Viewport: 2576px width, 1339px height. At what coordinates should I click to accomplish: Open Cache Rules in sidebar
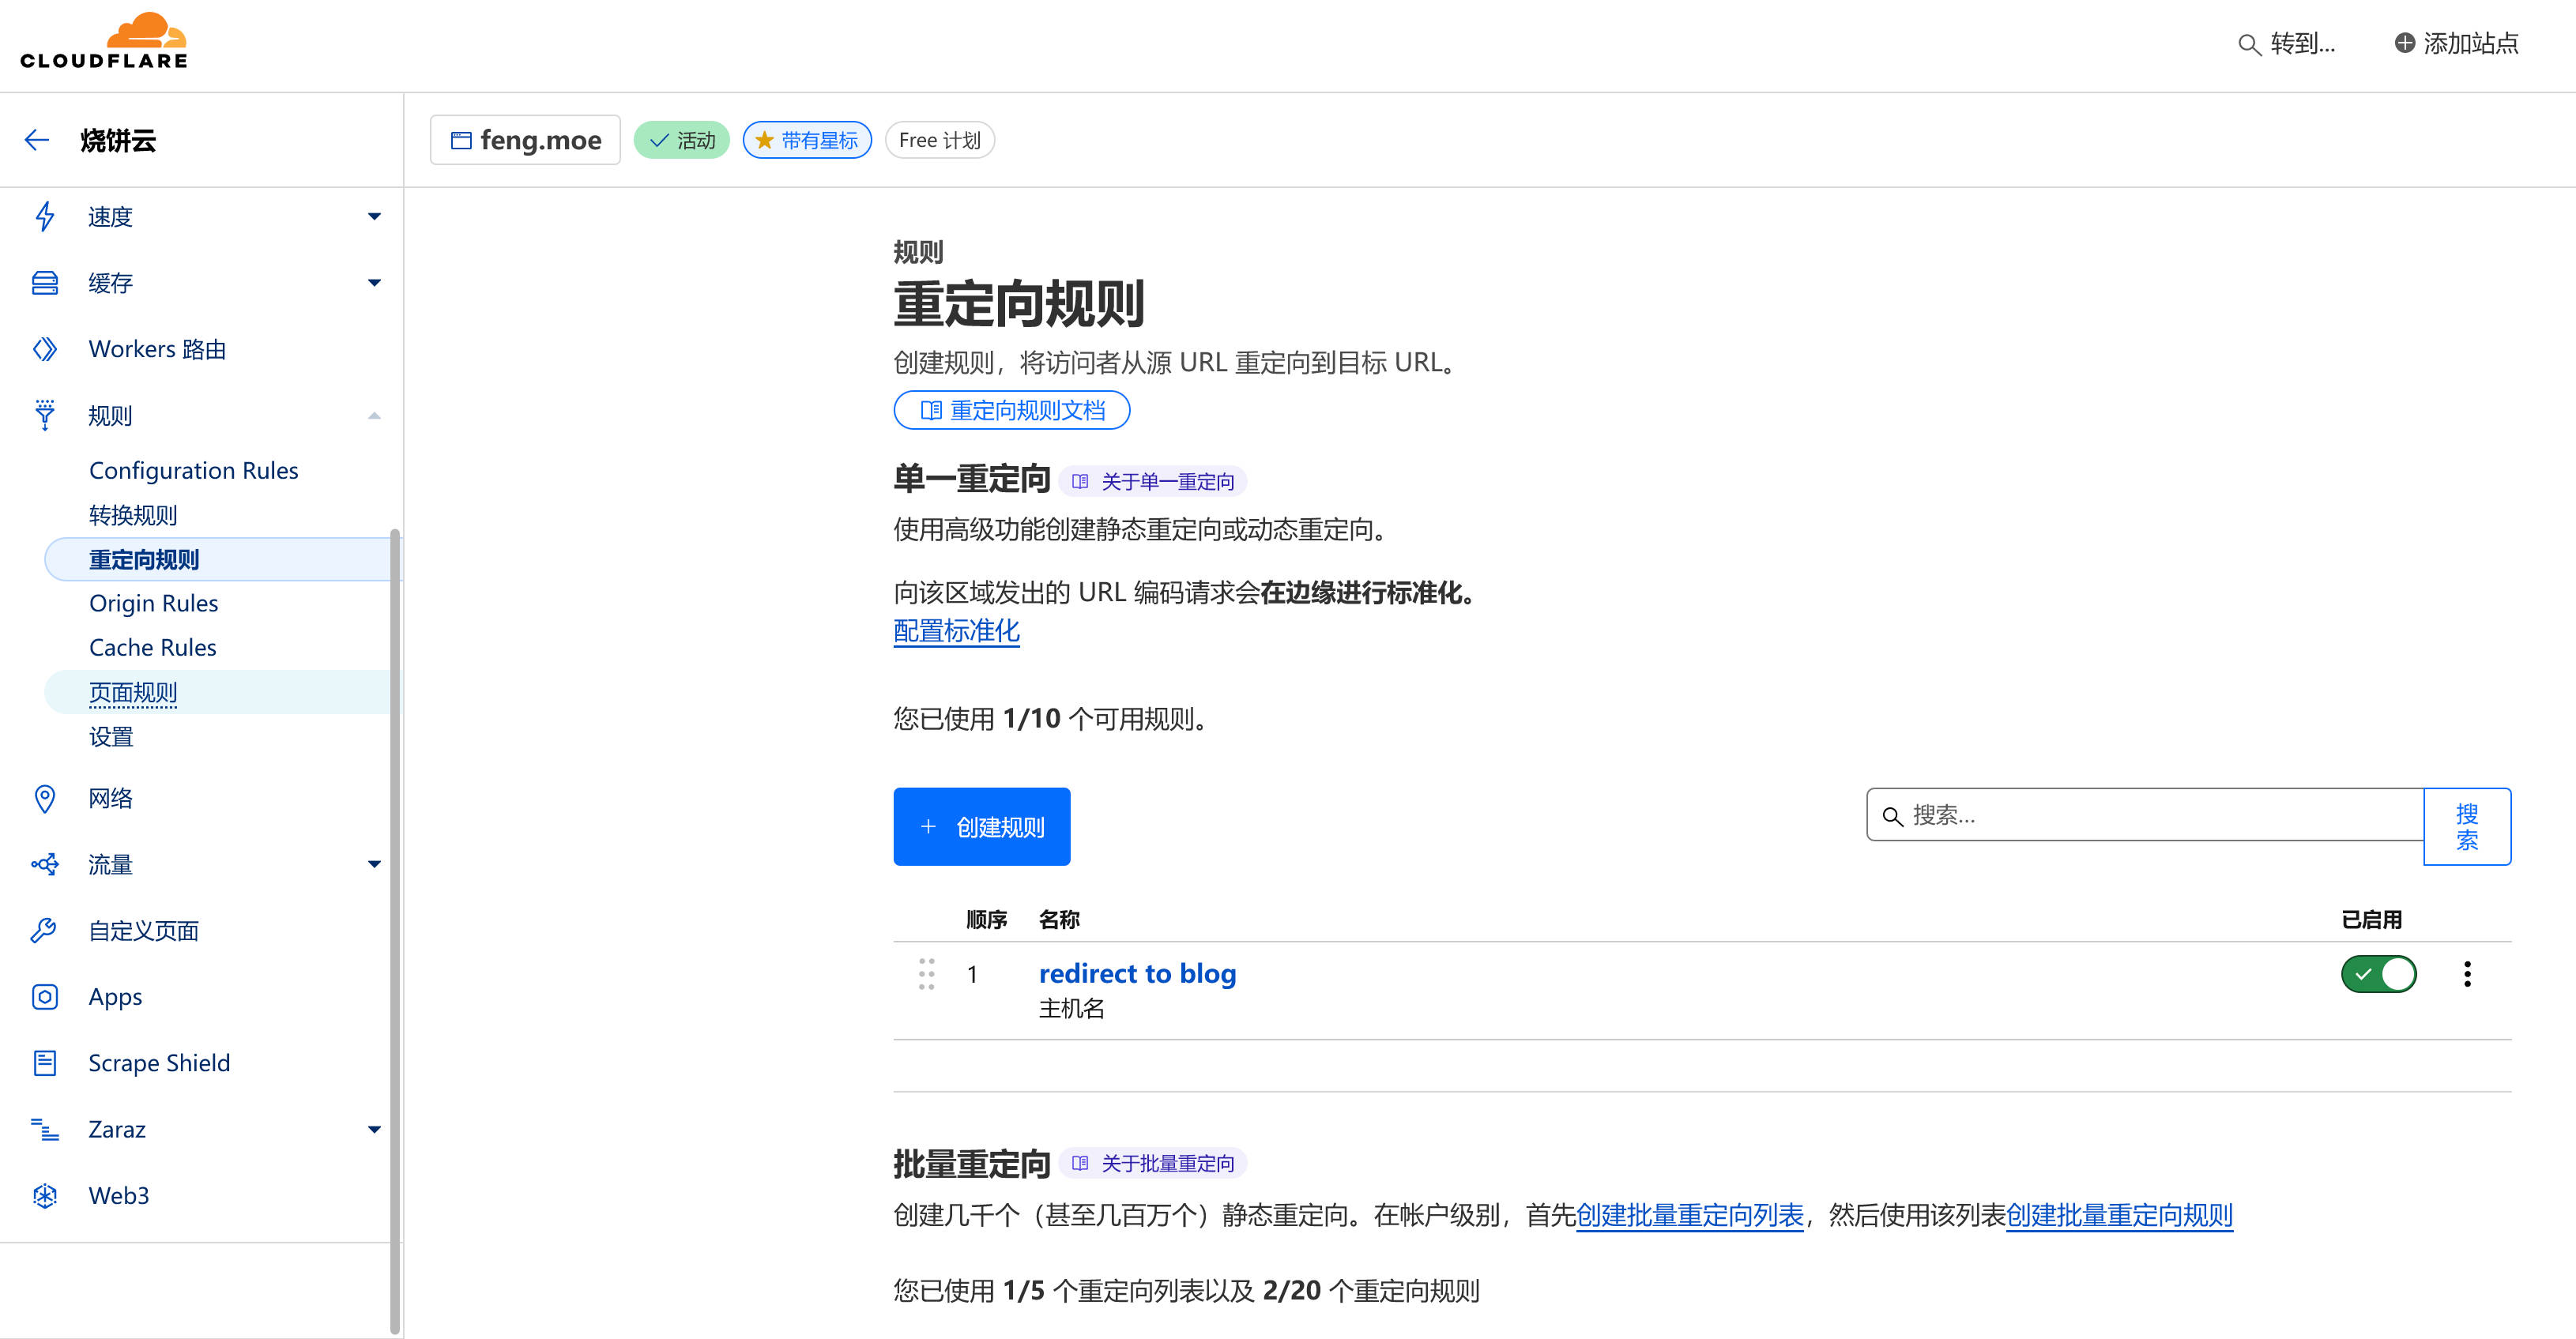[x=152, y=647]
